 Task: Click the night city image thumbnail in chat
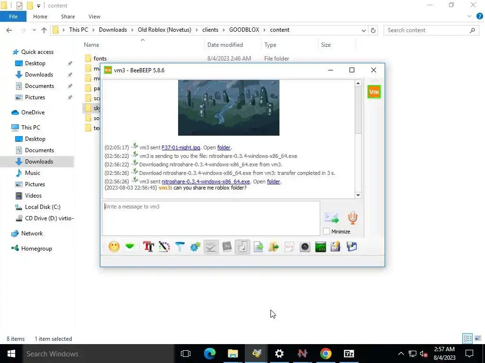tap(229, 107)
